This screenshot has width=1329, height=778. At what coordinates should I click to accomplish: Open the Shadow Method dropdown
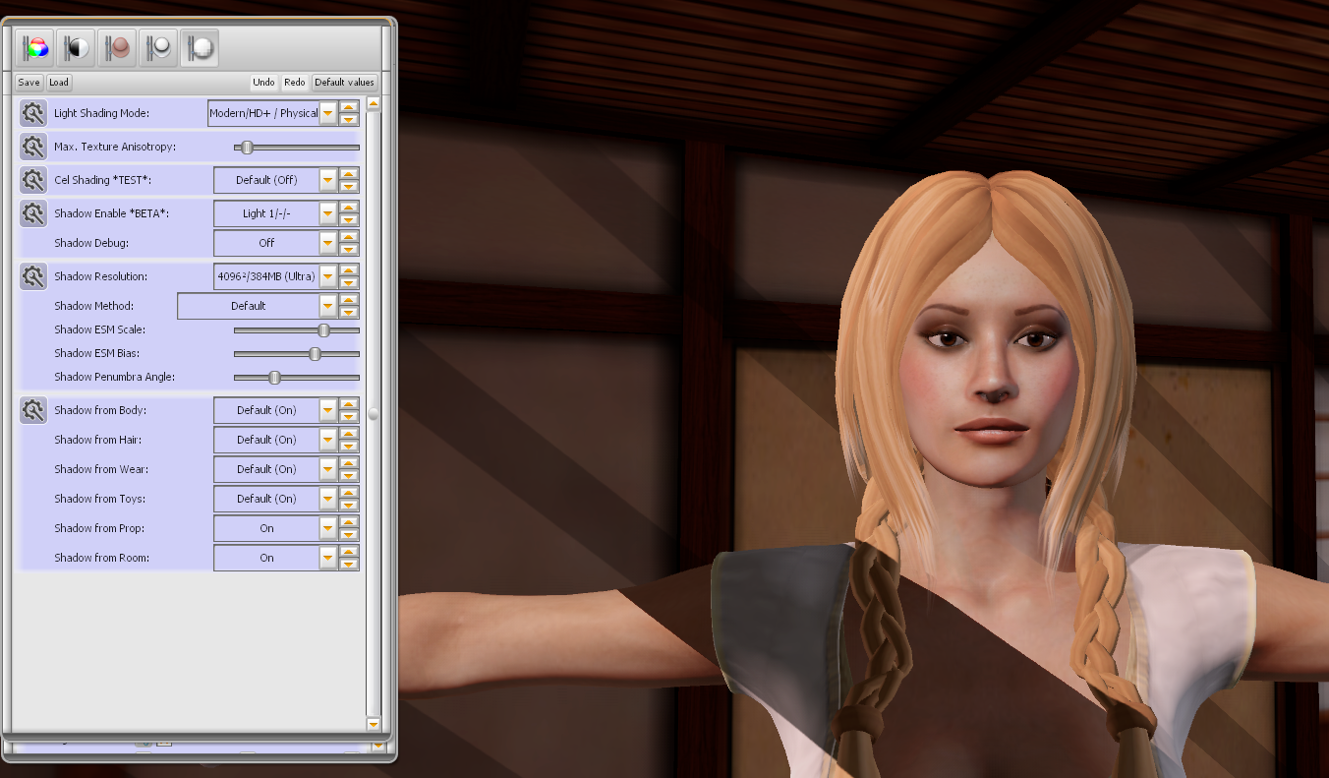[x=328, y=306]
